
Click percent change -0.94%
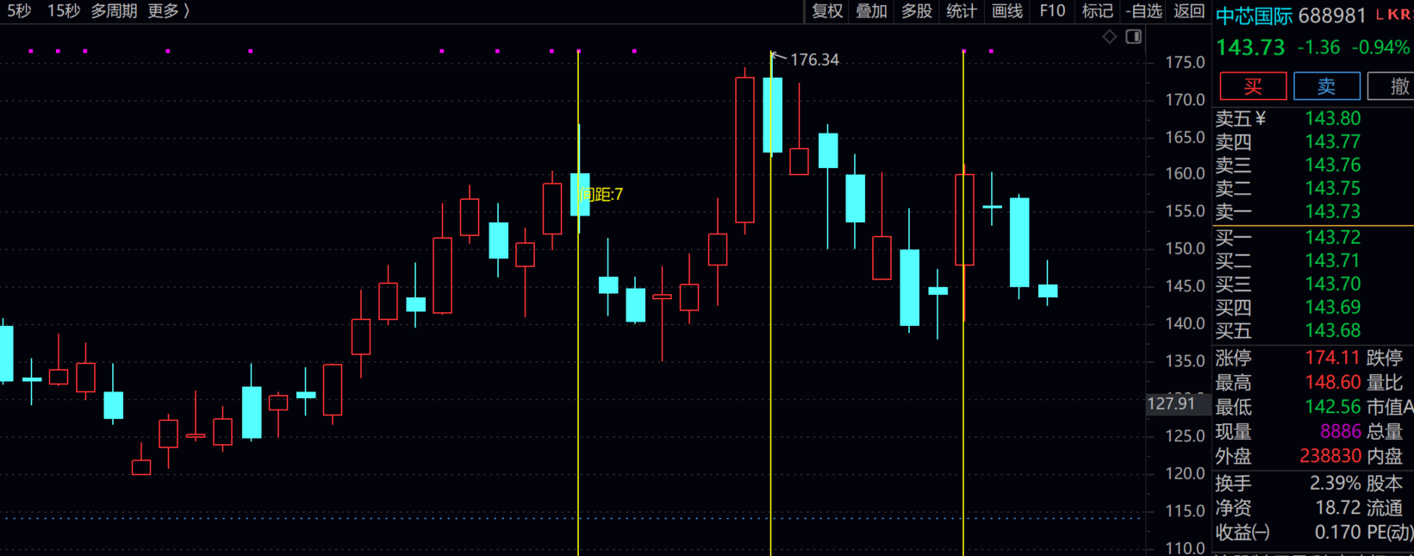(1380, 47)
